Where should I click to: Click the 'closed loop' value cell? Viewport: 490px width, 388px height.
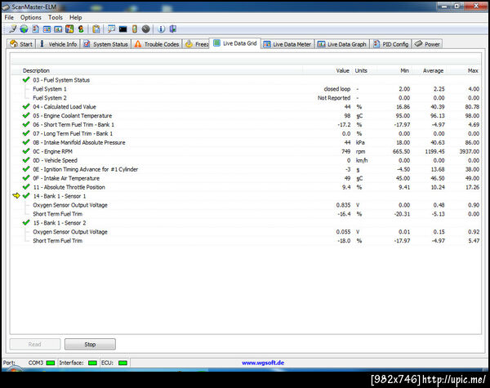(336, 89)
